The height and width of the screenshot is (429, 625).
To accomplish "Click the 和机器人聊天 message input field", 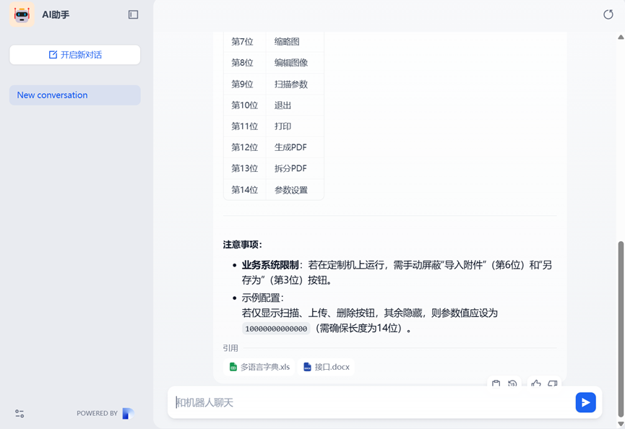I will click(x=368, y=402).
